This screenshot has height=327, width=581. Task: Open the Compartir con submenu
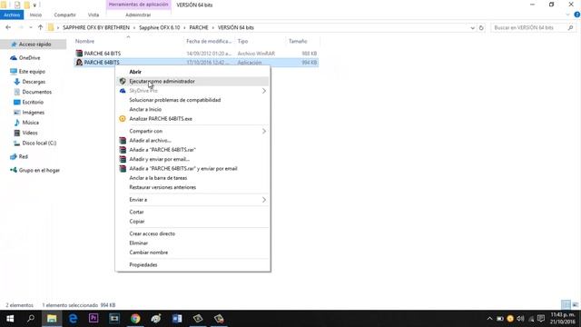point(192,131)
